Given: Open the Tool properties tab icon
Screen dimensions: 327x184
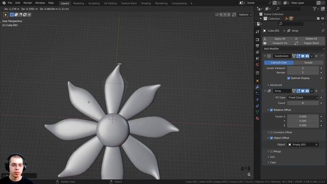Looking at the screenshot, I should coord(258,32).
